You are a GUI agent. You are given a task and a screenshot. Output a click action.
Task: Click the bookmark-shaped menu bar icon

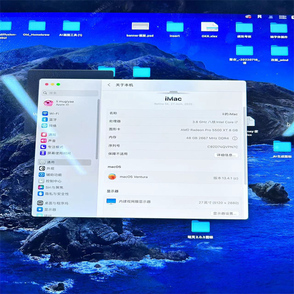pos(260,17)
